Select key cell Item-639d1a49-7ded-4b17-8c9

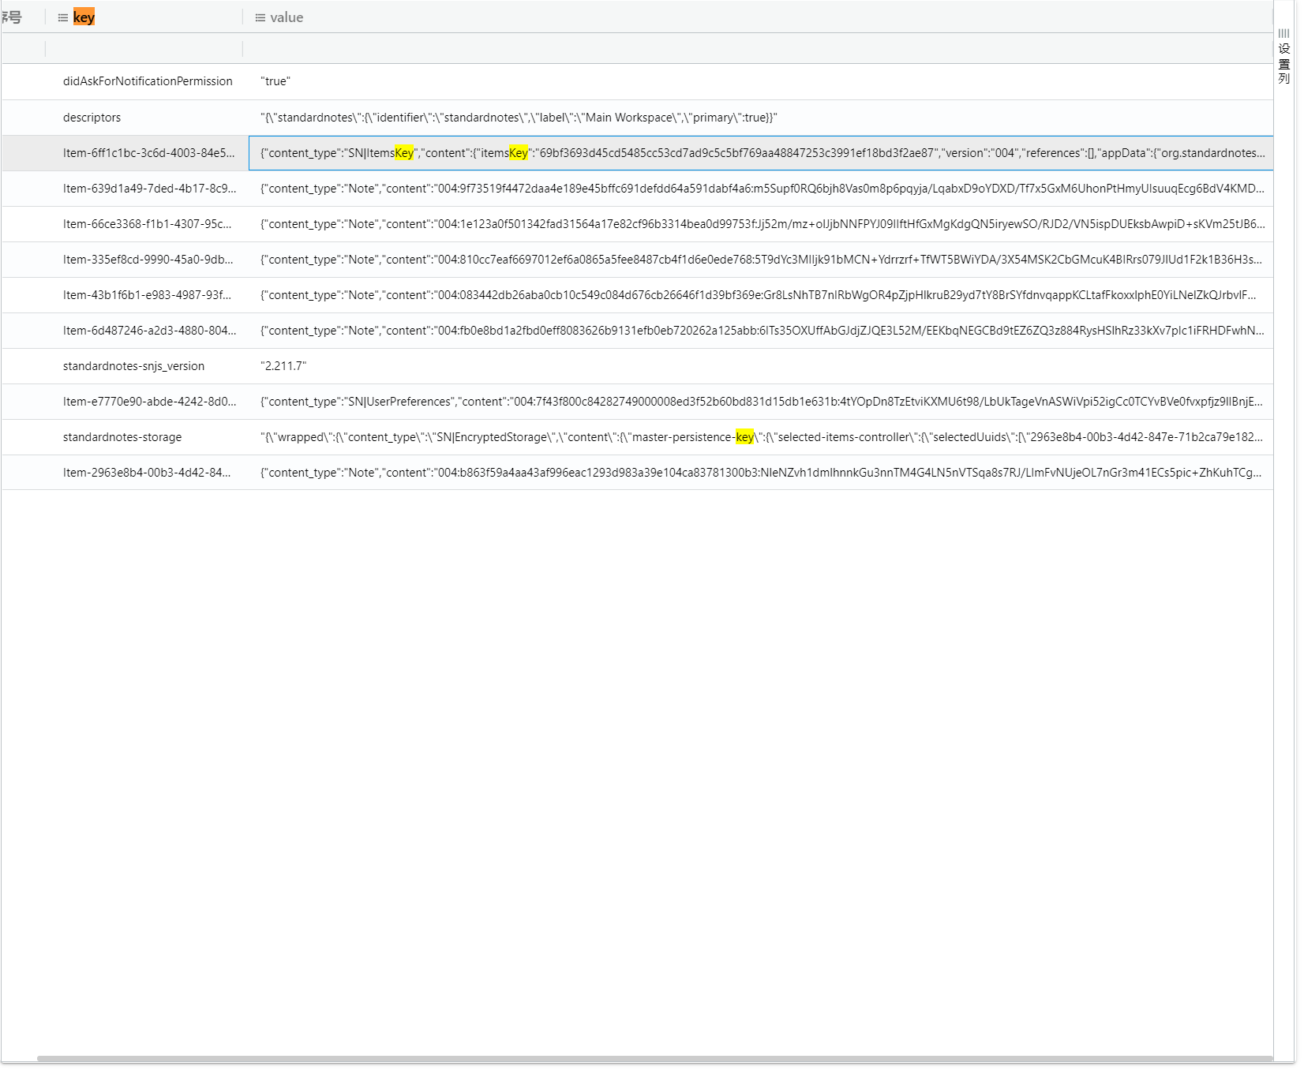click(x=148, y=189)
